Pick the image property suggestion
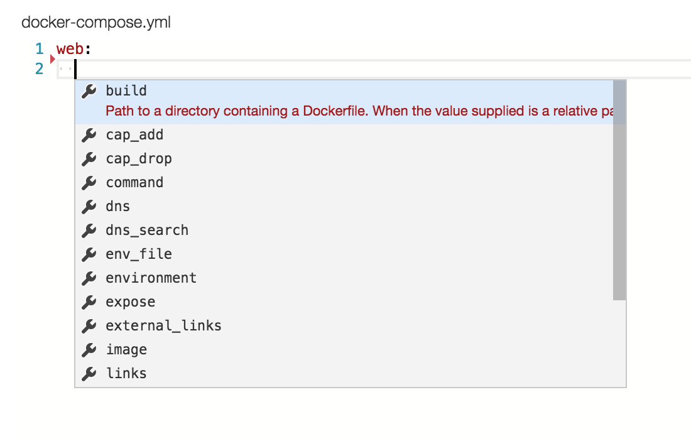The image size is (691, 441). tap(126, 349)
